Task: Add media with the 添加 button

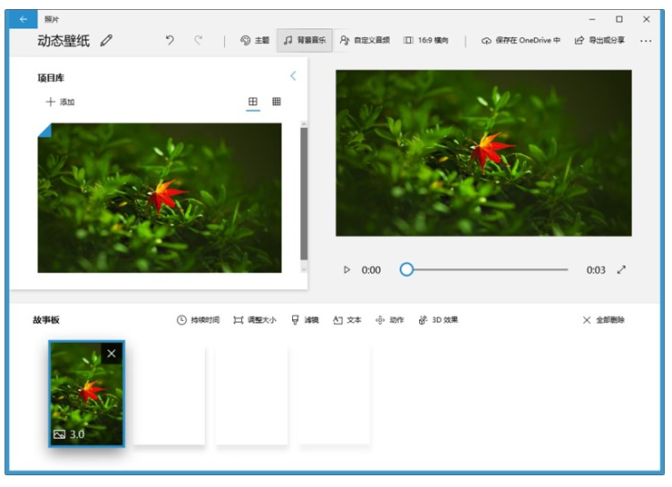Action: coord(61,102)
